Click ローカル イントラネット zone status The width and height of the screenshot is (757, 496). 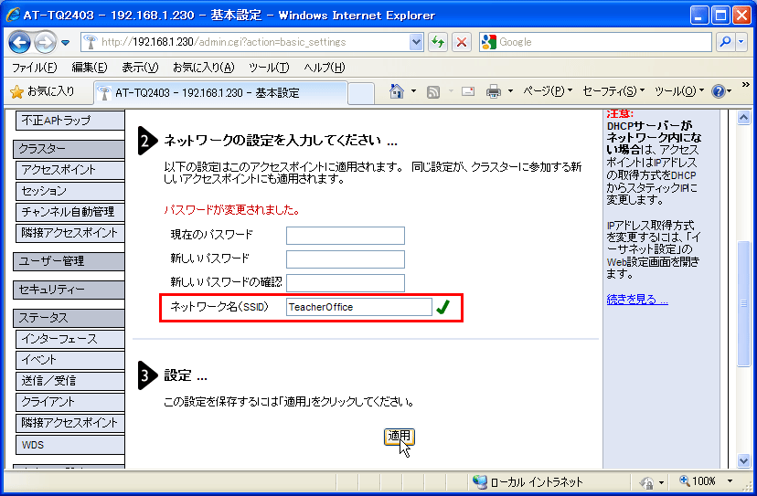point(528,481)
